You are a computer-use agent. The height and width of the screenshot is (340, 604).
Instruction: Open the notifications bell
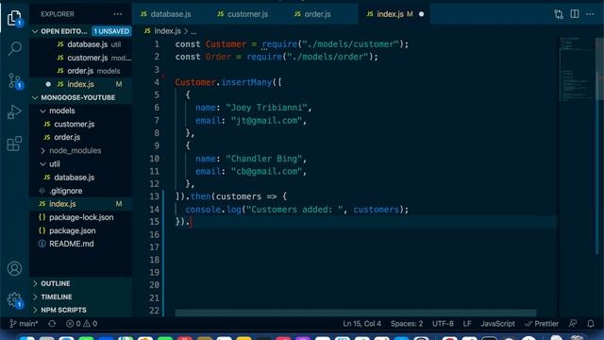click(591, 324)
